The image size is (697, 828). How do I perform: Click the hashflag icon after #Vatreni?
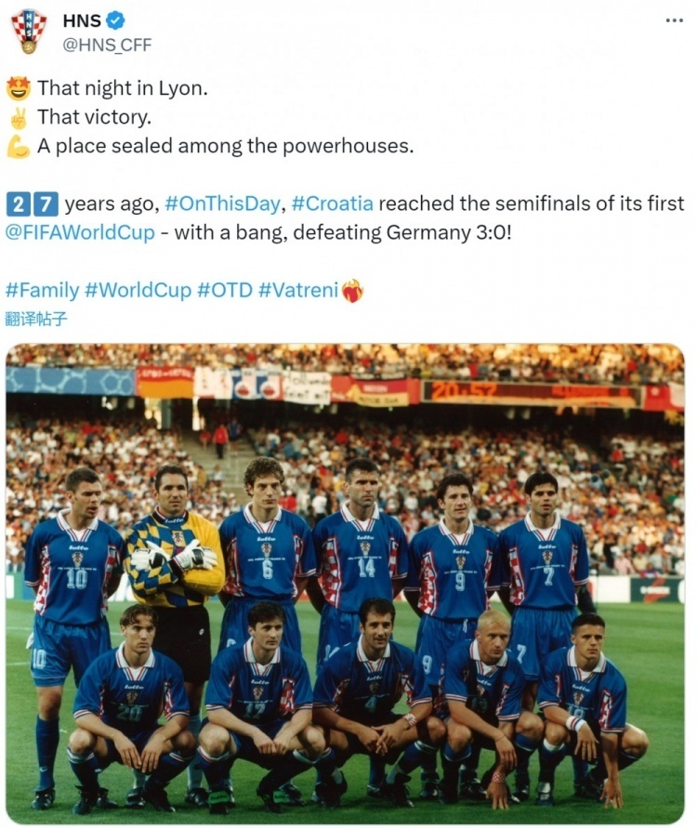[352, 291]
